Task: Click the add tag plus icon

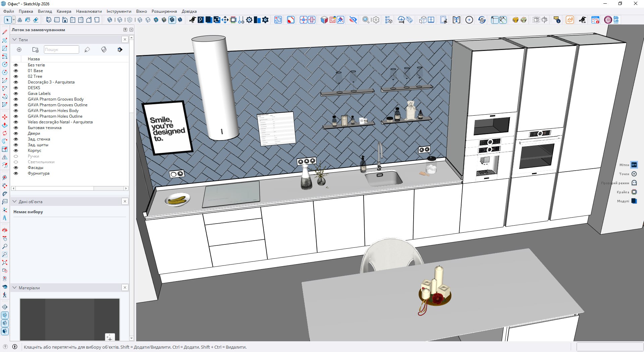Action: [x=19, y=50]
